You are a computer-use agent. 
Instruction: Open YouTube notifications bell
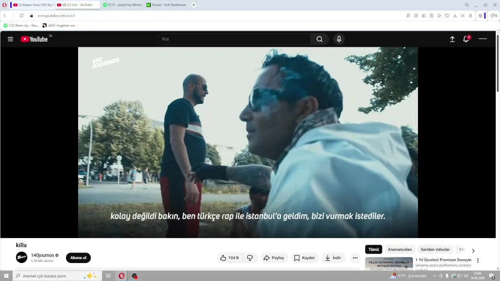pyautogui.click(x=466, y=39)
